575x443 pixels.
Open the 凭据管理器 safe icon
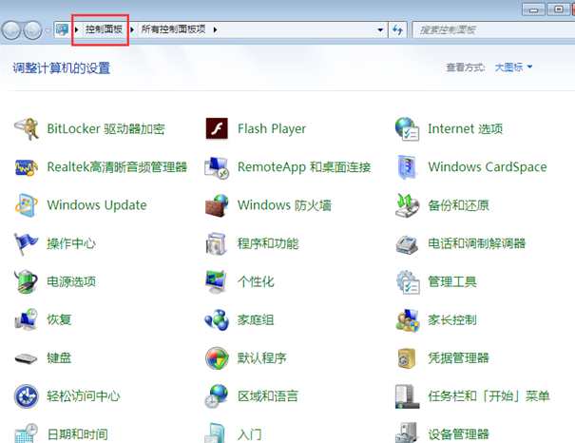tap(407, 358)
